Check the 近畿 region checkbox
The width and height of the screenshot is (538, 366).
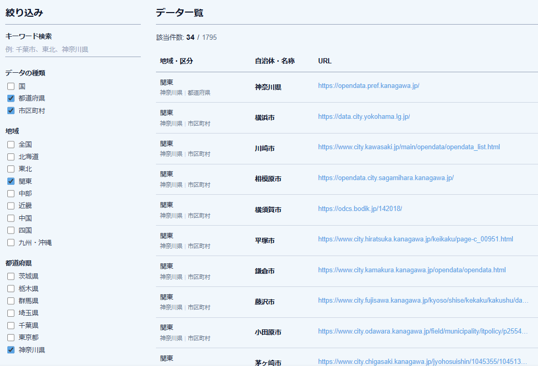[x=11, y=206]
